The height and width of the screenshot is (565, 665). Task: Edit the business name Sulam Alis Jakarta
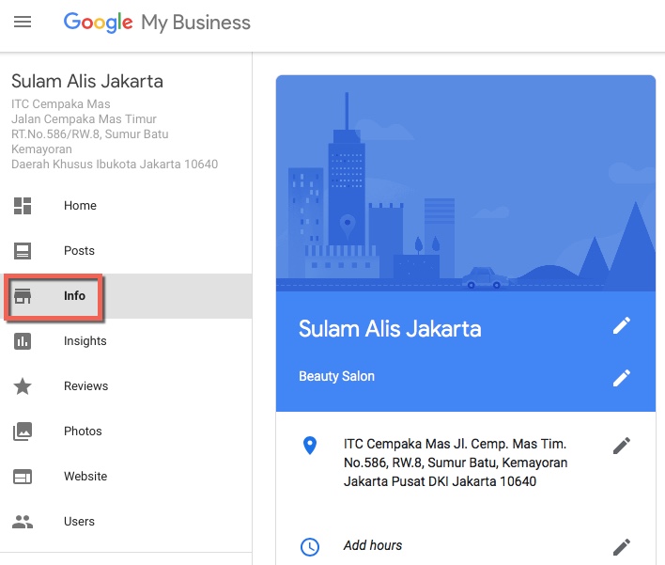[621, 326]
